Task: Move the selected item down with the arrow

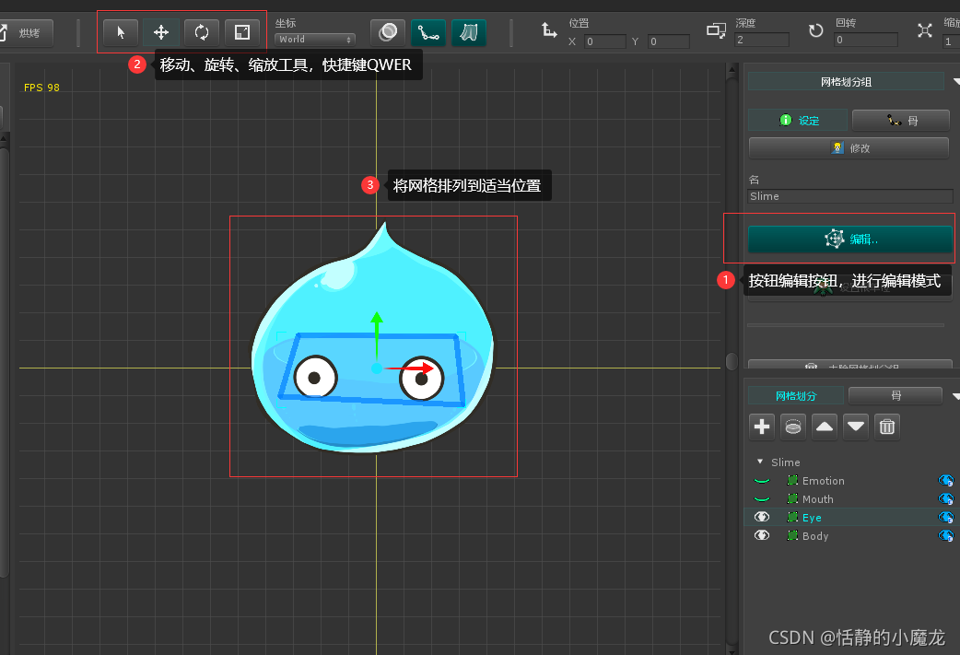Action: [855, 427]
